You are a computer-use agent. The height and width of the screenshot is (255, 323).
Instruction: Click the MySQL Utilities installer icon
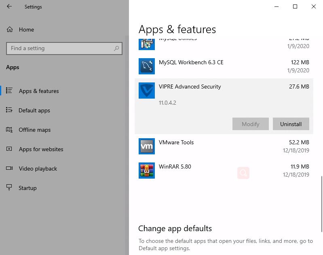147,44
